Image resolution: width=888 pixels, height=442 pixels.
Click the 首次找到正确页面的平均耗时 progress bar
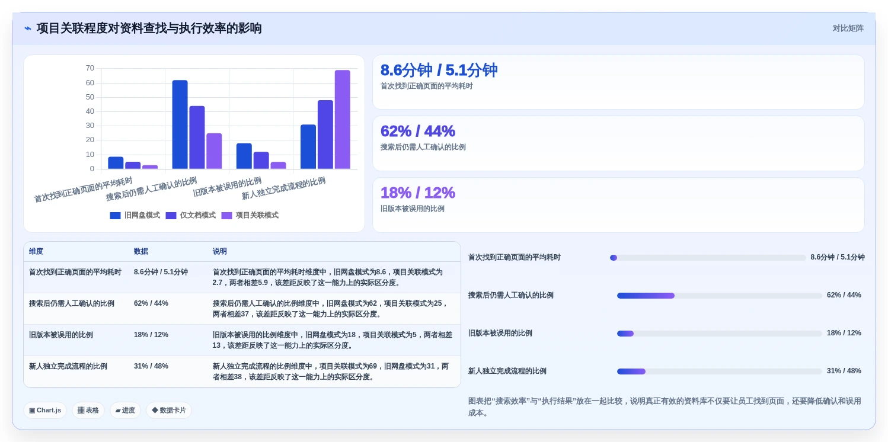pos(708,258)
